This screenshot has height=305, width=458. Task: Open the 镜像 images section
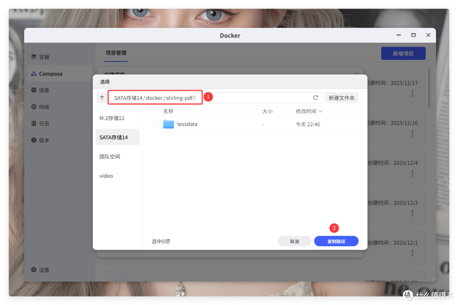tap(40, 90)
